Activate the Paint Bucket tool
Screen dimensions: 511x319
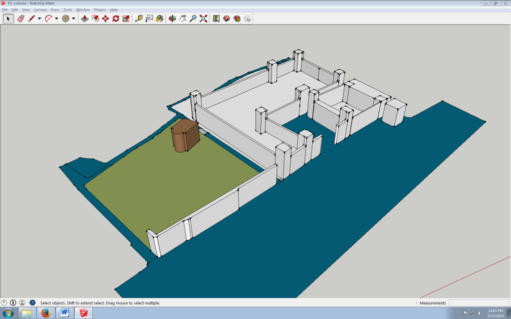point(160,18)
